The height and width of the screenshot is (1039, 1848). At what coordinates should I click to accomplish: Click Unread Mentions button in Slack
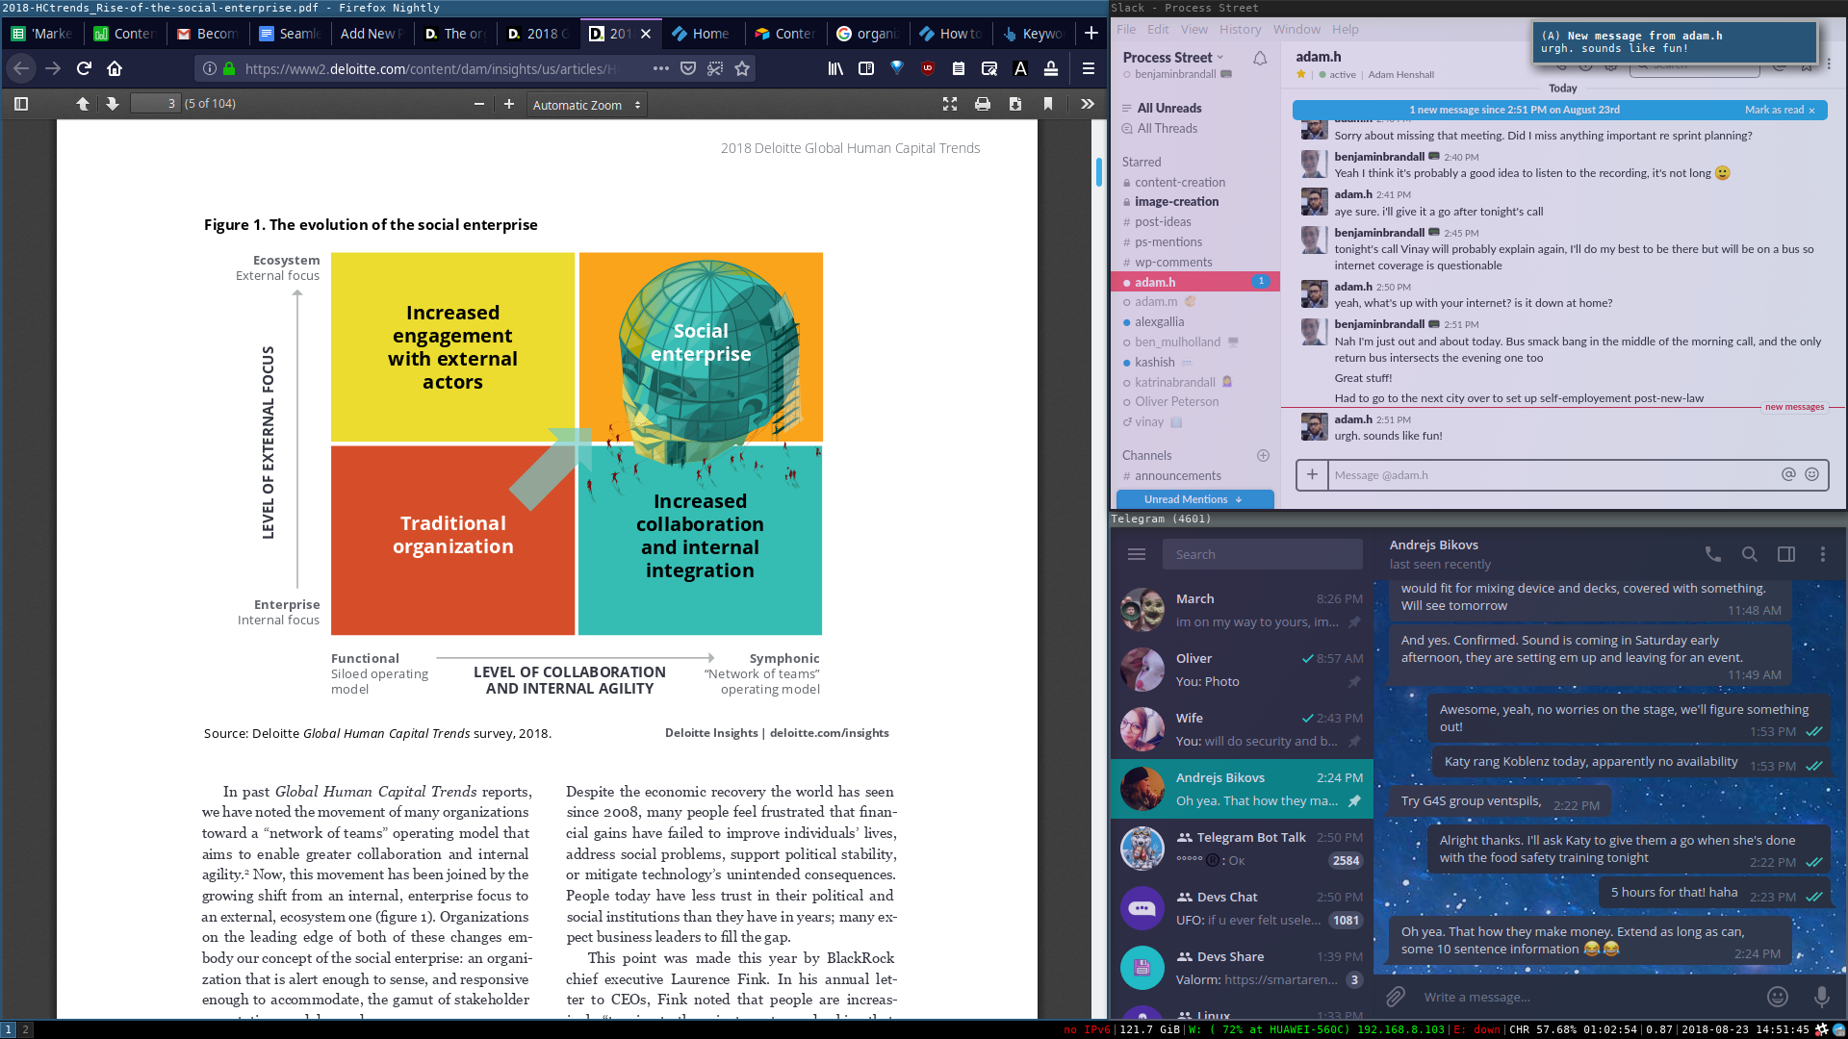(1194, 499)
